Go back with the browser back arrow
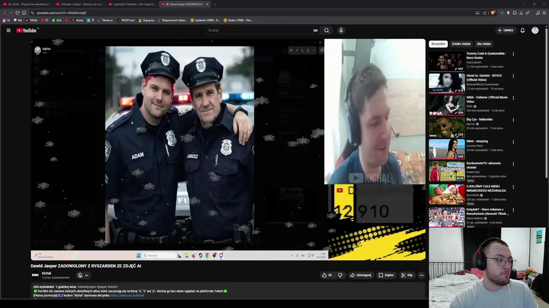Viewport: 549px width, 308px height. [5, 13]
